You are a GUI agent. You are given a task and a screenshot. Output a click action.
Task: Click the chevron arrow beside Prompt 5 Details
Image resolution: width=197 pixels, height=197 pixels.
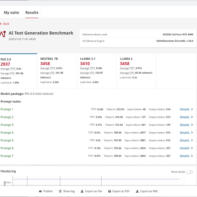(192, 140)
